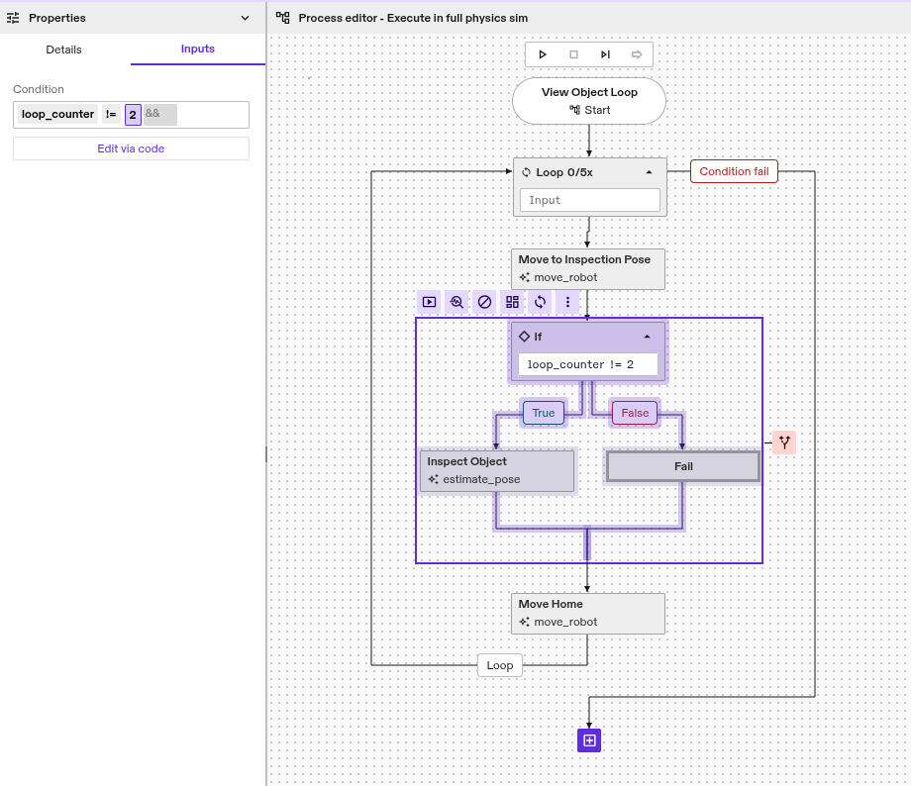Select the Inspect Object node
This screenshot has height=786, width=911.
(497, 470)
